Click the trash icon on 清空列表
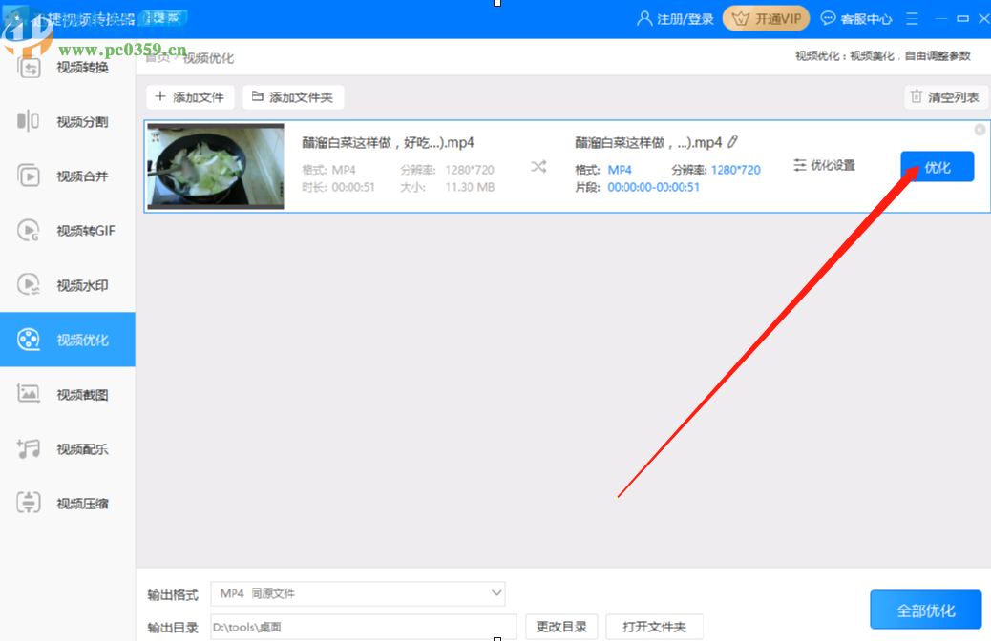 click(917, 96)
